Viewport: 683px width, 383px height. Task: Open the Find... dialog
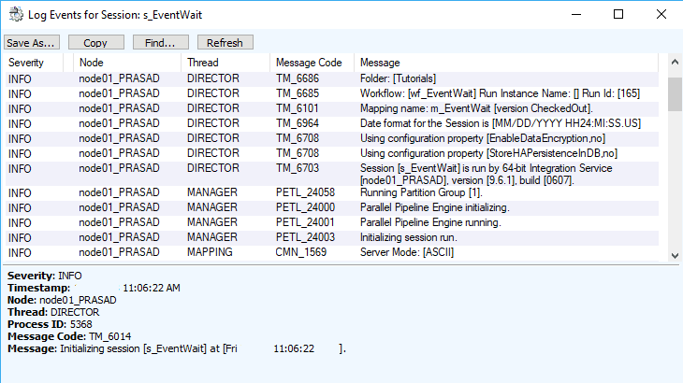[x=160, y=43]
